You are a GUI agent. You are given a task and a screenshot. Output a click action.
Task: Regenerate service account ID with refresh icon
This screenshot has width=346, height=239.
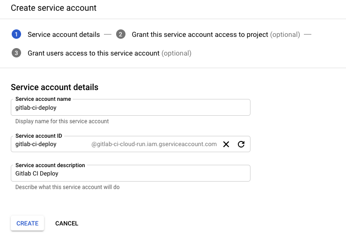pyautogui.click(x=241, y=144)
